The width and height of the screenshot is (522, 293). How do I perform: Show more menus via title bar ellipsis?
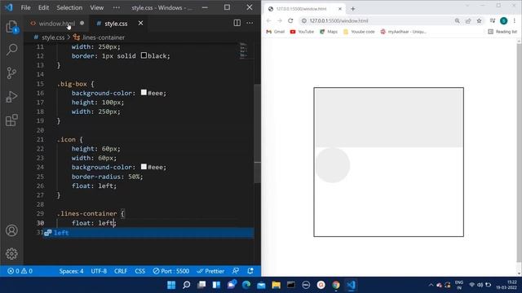click(116, 7)
